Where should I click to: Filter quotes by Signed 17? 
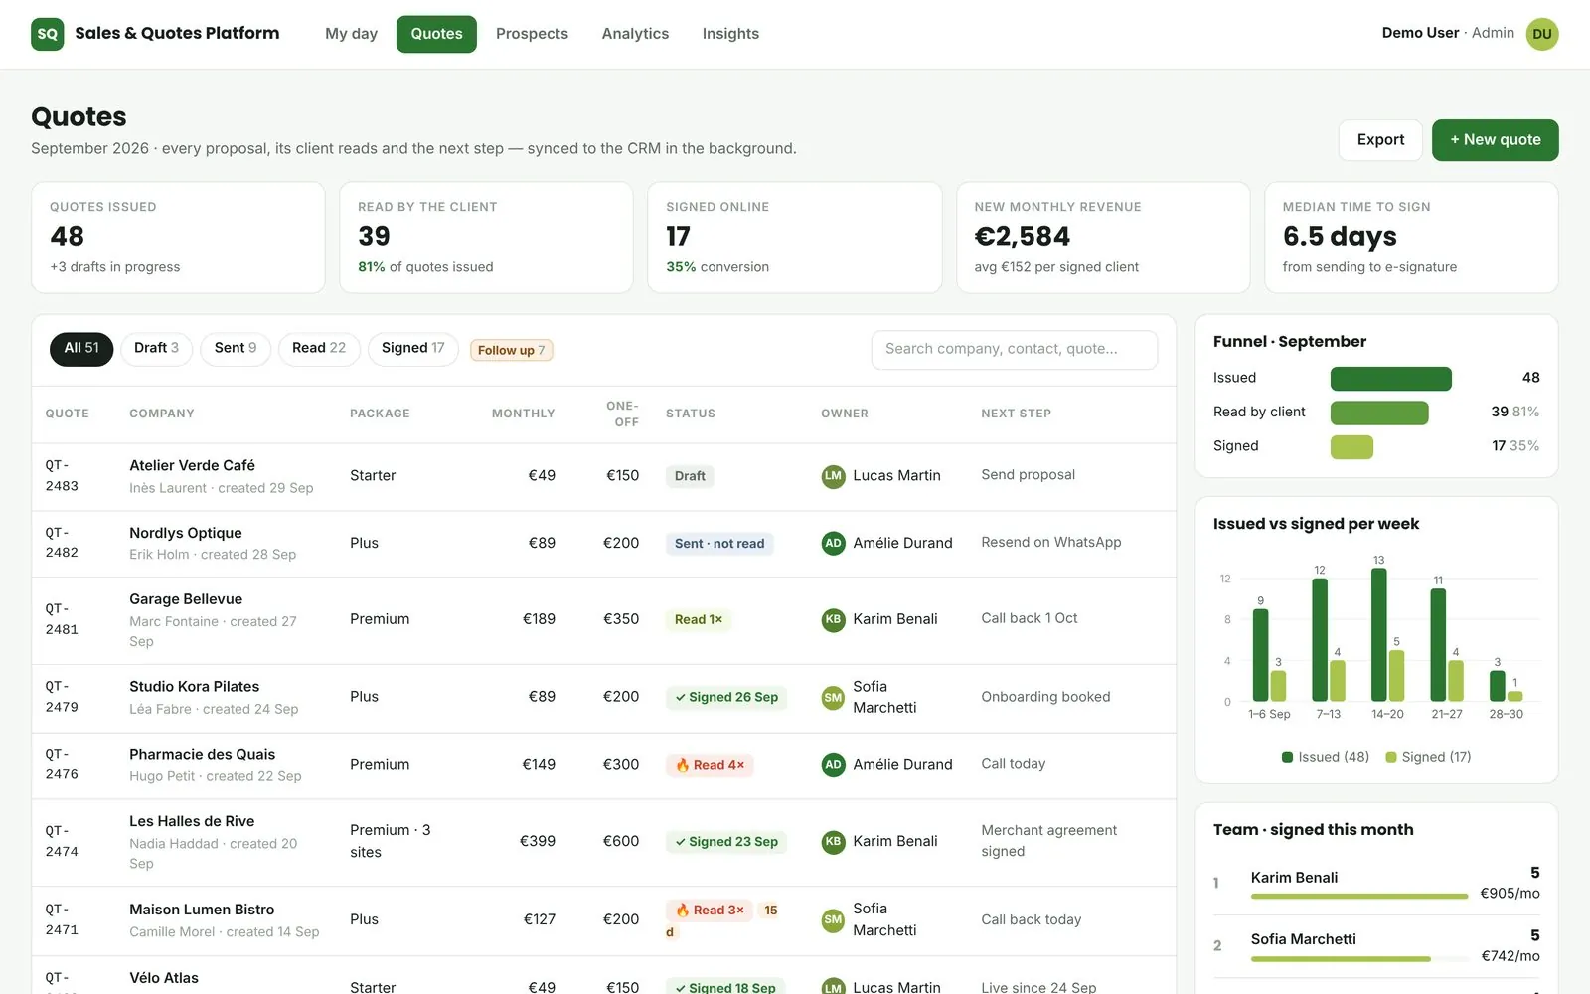pyautogui.click(x=413, y=348)
